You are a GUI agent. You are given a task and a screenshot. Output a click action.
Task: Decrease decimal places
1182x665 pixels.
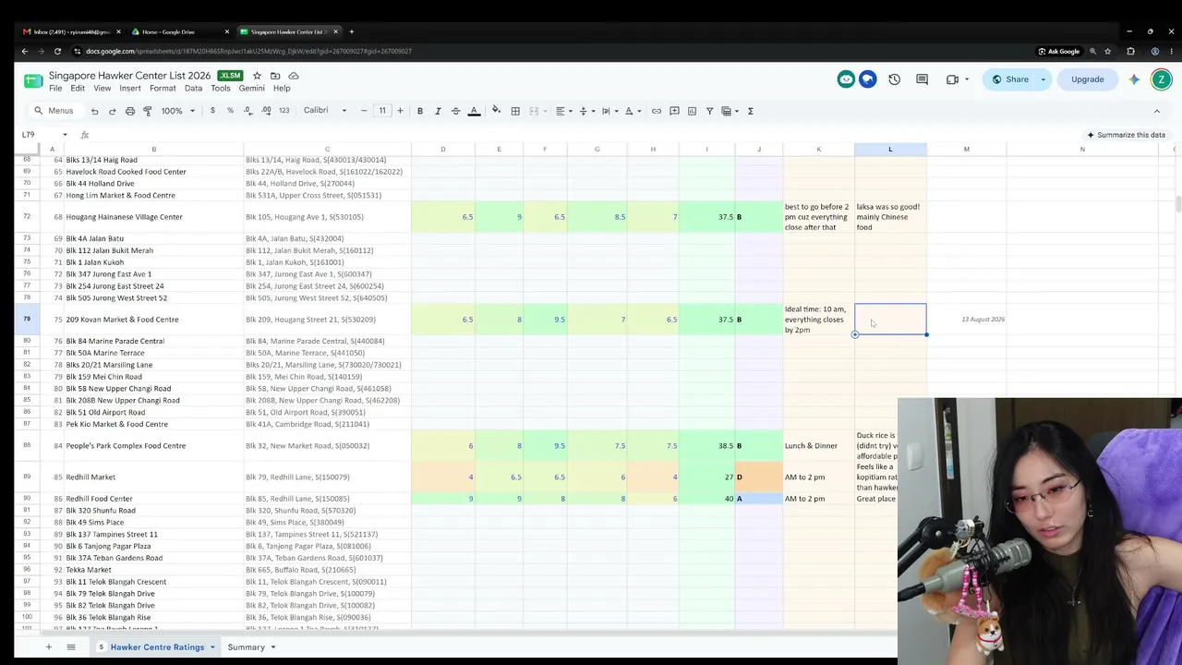pyautogui.click(x=247, y=111)
